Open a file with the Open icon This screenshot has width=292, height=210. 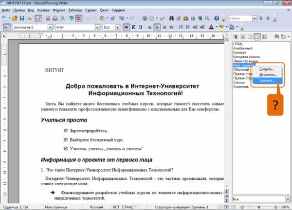point(15,18)
